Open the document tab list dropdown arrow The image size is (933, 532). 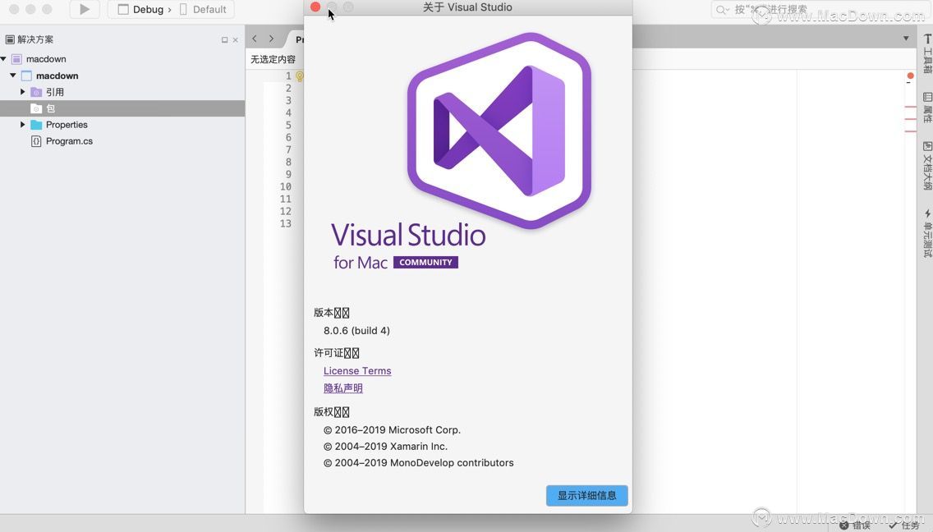[x=906, y=39]
